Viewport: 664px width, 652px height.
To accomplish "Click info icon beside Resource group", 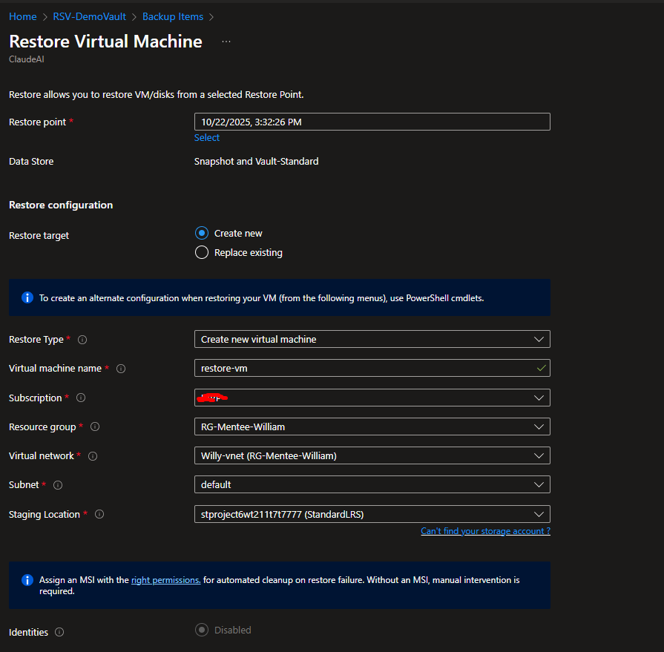I will (95, 427).
